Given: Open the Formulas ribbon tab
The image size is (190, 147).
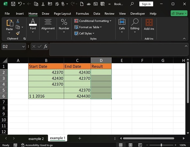Looking at the screenshot, I should click(82, 14).
